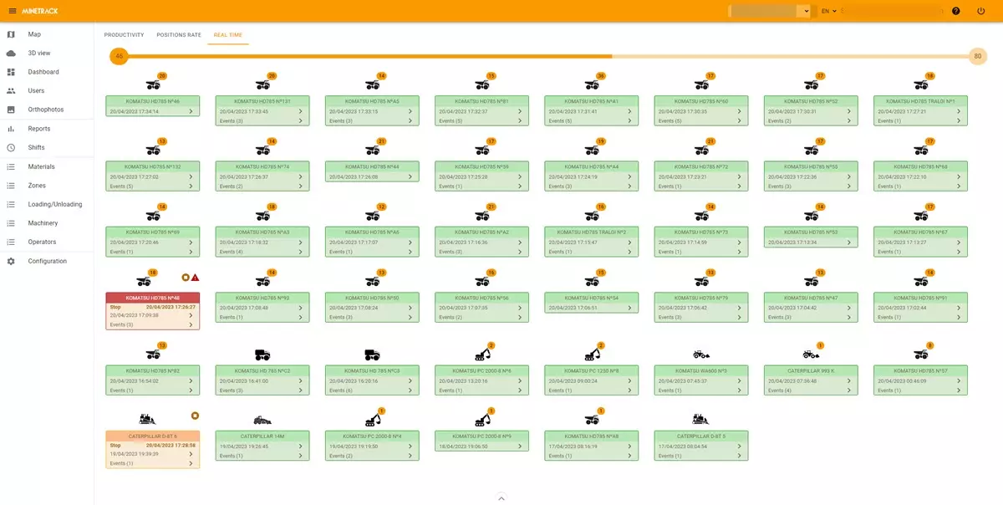
Task: Open the KOMATSU HD785 Nº44 card header
Action: (372, 166)
